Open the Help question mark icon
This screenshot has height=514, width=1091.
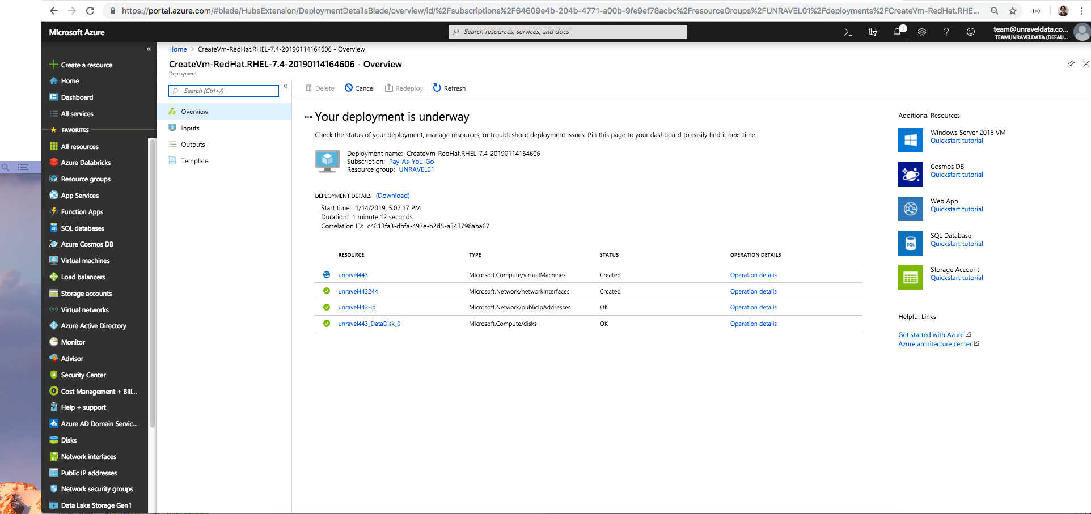point(946,32)
